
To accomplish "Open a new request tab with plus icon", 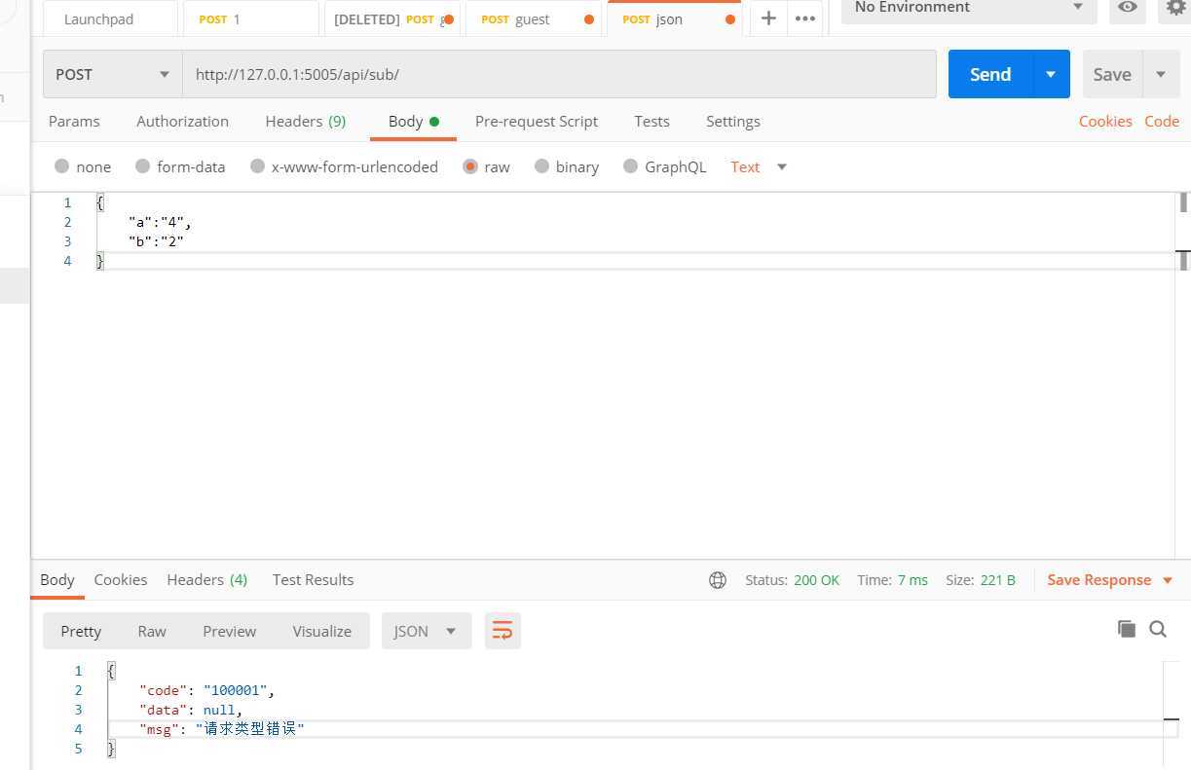I will coord(768,18).
